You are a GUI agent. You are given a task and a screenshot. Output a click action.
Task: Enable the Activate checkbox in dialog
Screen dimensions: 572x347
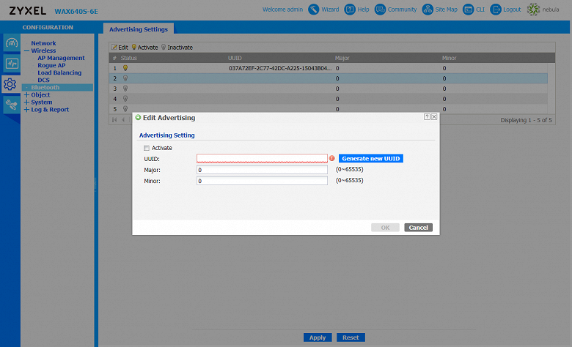(x=147, y=148)
